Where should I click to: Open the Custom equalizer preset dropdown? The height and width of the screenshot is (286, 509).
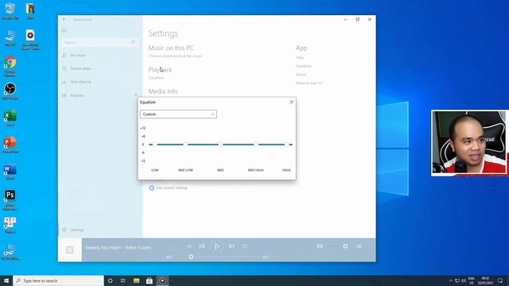pos(178,114)
